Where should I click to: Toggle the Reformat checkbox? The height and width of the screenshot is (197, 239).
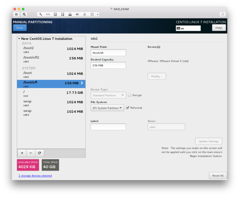(x=128, y=108)
